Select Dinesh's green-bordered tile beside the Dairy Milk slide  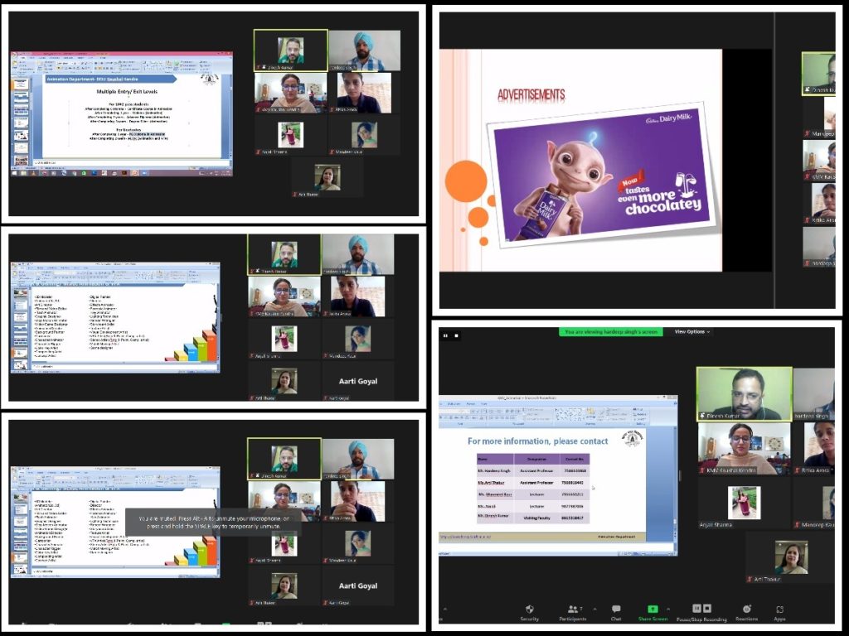818,74
